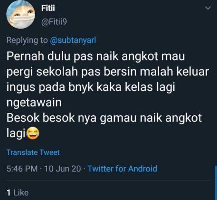Click the bold like count number 1
217x200 pixels.
tap(9, 193)
